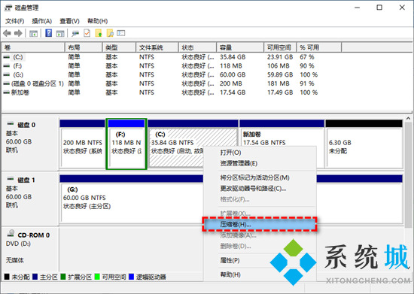Click the 90 % cell in the (F:) row
The image size is (414, 294).
pos(307,66)
